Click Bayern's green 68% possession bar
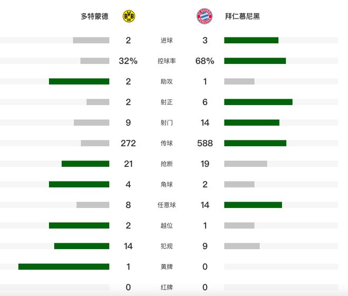This screenshot has height=296, width=348. 255,61
